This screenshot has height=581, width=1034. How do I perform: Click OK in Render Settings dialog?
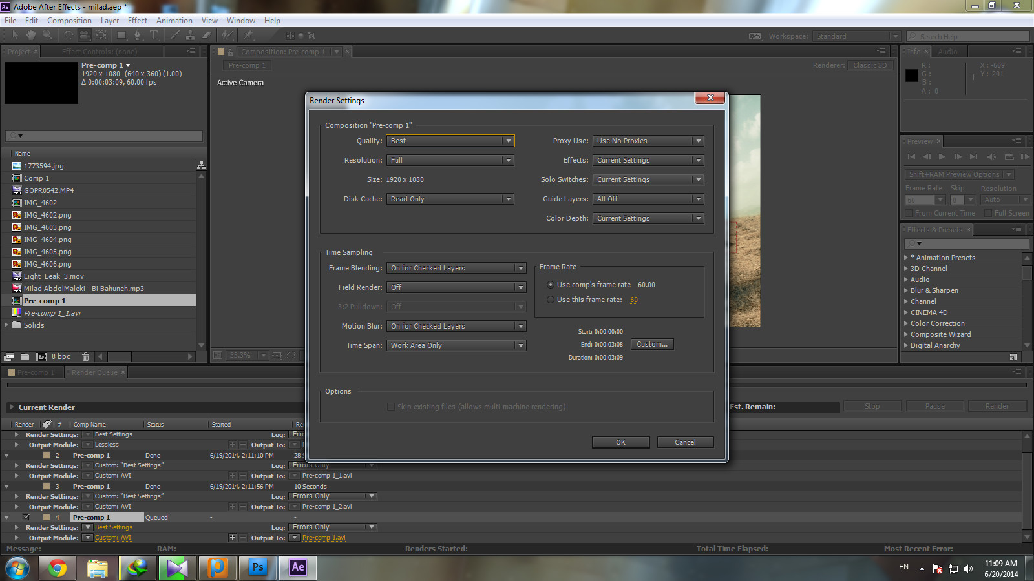[620, 442]
